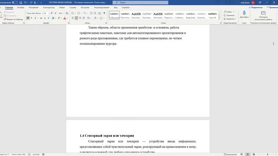Viewport: 278px width, 156px height.
Task: Click the Поделиться button
Action: 255,8
